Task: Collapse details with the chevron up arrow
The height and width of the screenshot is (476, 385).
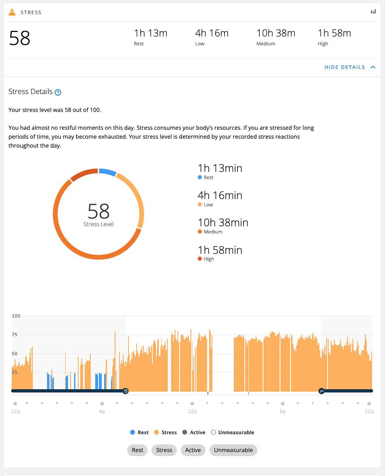Action: (373, 67)
